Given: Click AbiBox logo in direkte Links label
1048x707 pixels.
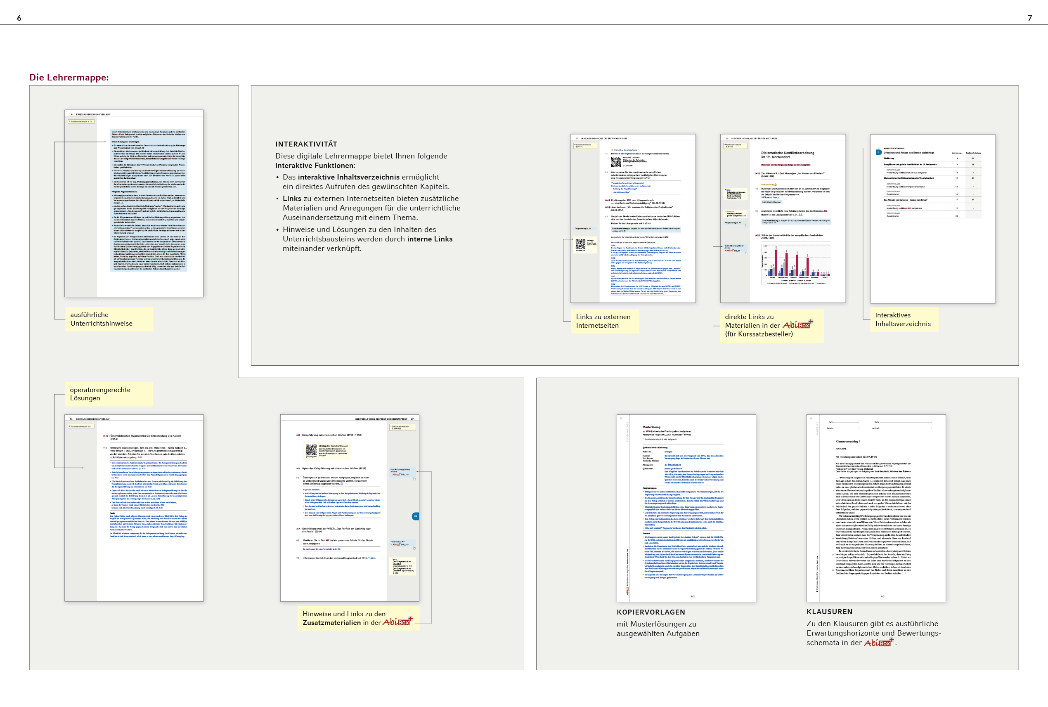Looking at the screenshot, I should tap(797, 325).
